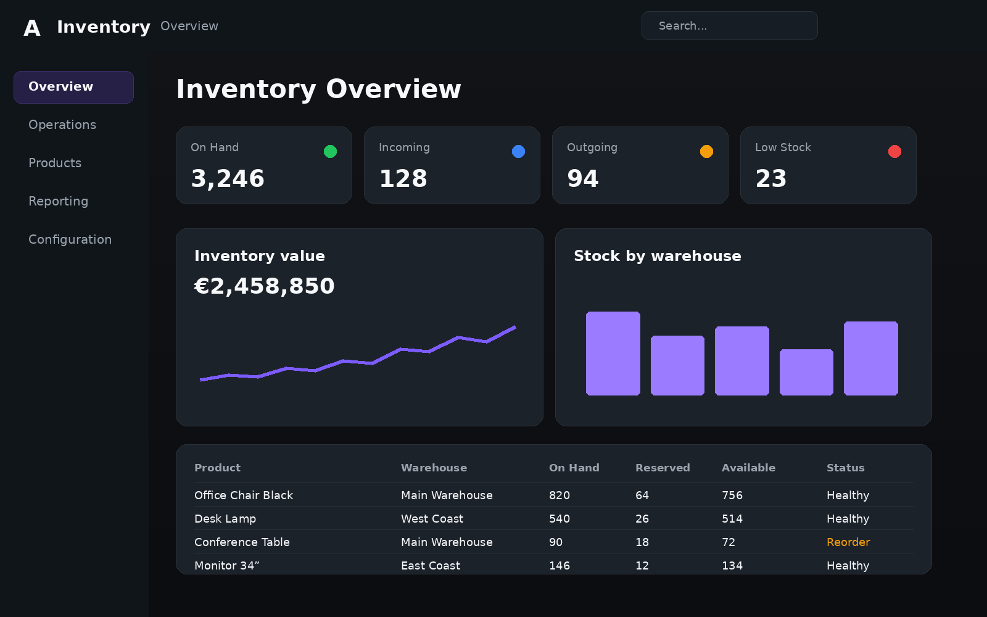Select the Monitor 34″ product
Image resolution: width=987 pixels, height=617 pixels.
pos(227,566)
